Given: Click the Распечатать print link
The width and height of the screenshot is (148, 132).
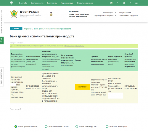Looking at the screenshot, I should tap(15, 109).
